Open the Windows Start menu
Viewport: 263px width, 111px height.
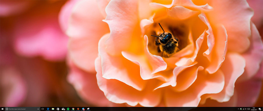coord(2,109)
